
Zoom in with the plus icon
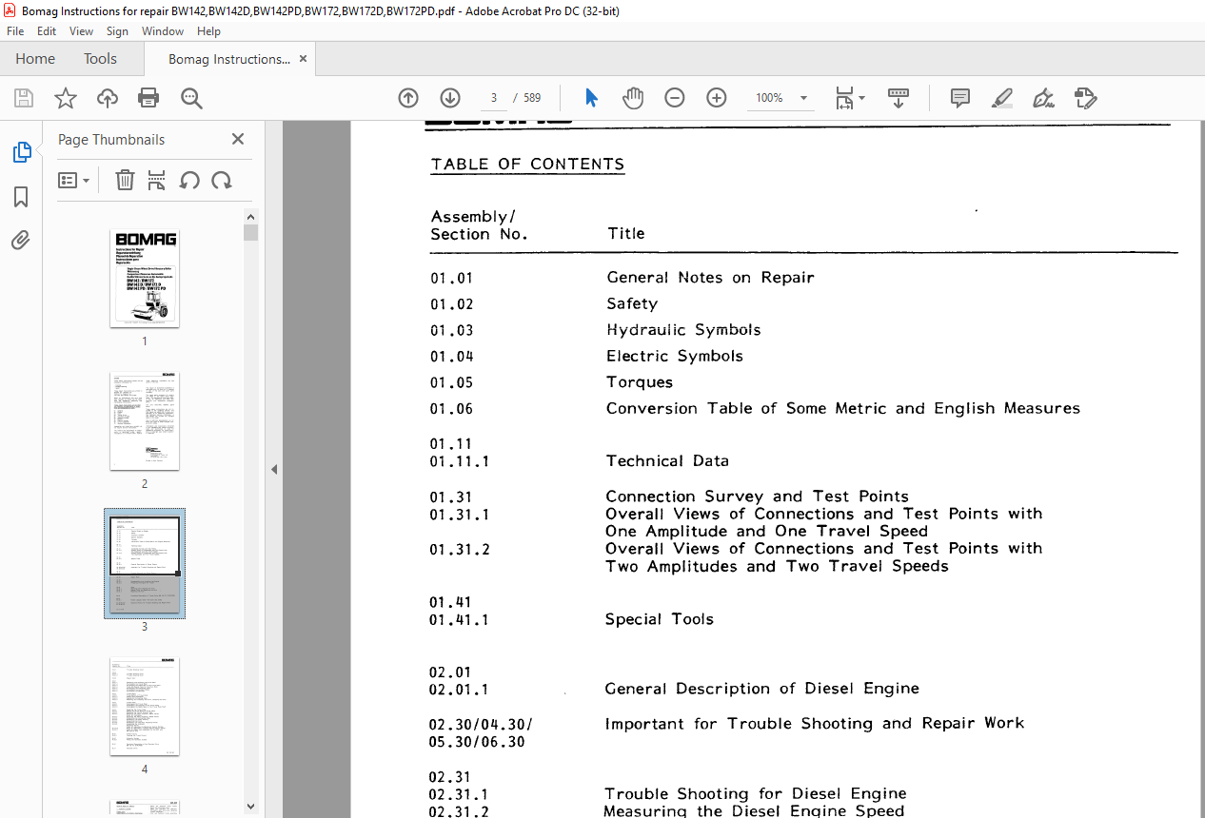pyautogui.click(x=717, y=98)
